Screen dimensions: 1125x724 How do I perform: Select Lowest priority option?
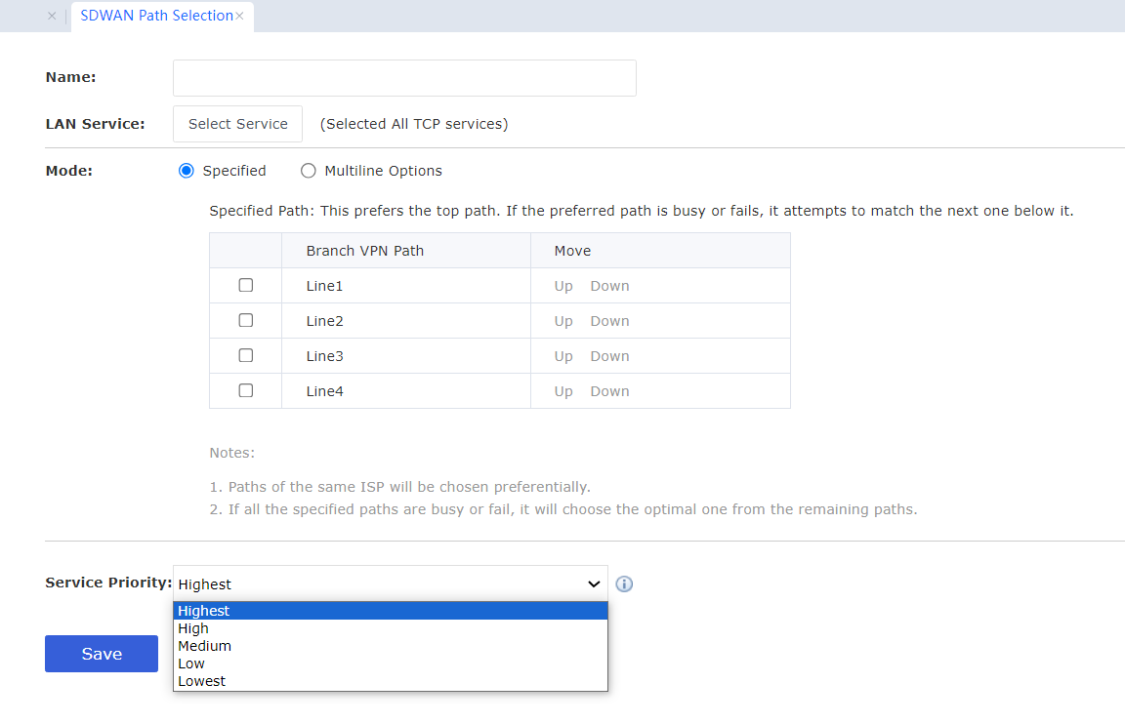click(201, 681)
